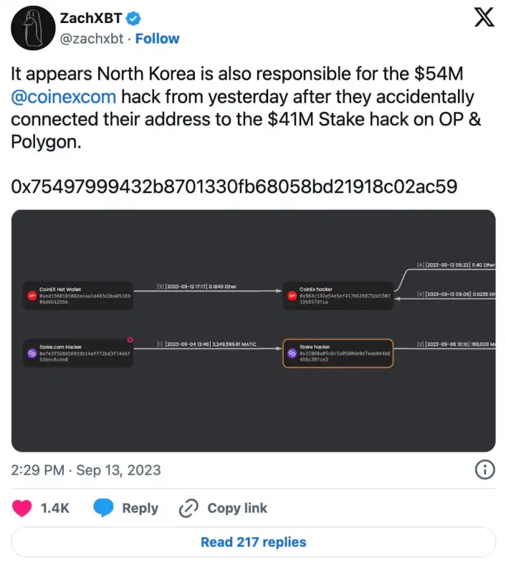Select the highlighted Stake hacker node

click(x=338, y=353)
